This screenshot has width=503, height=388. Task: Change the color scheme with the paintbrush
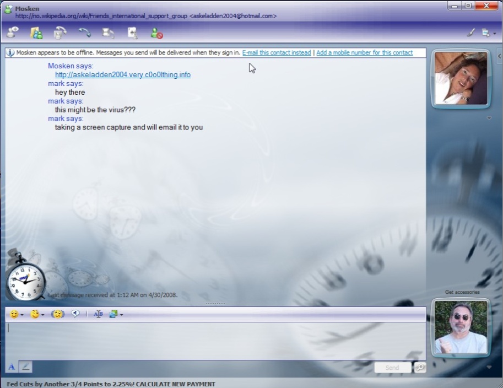tap(470, 33)
